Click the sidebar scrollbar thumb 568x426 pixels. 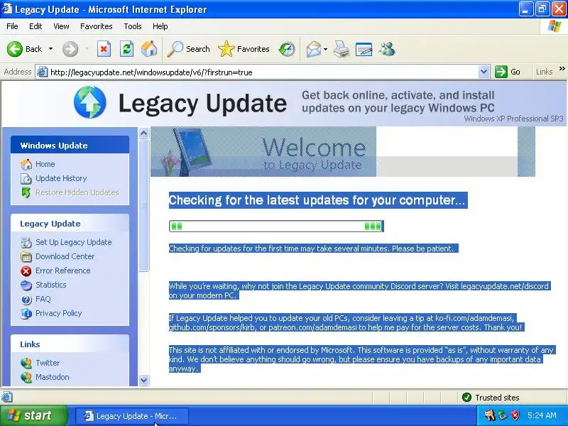pyautogui.click(x=144, y=205)
